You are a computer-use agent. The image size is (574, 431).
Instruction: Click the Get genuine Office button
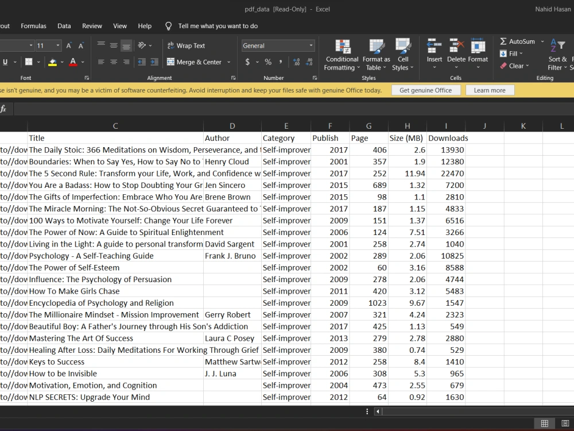[426, 90]
